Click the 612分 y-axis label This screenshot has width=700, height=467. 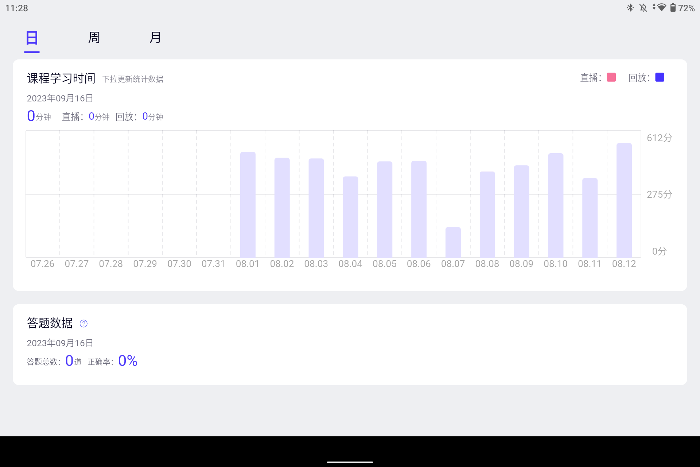[x=659, y=138]
